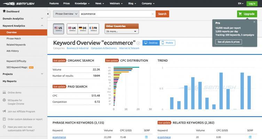This screenshot has width=262, height=139.
Task: Open customizable API format notice
Action: 21,129
